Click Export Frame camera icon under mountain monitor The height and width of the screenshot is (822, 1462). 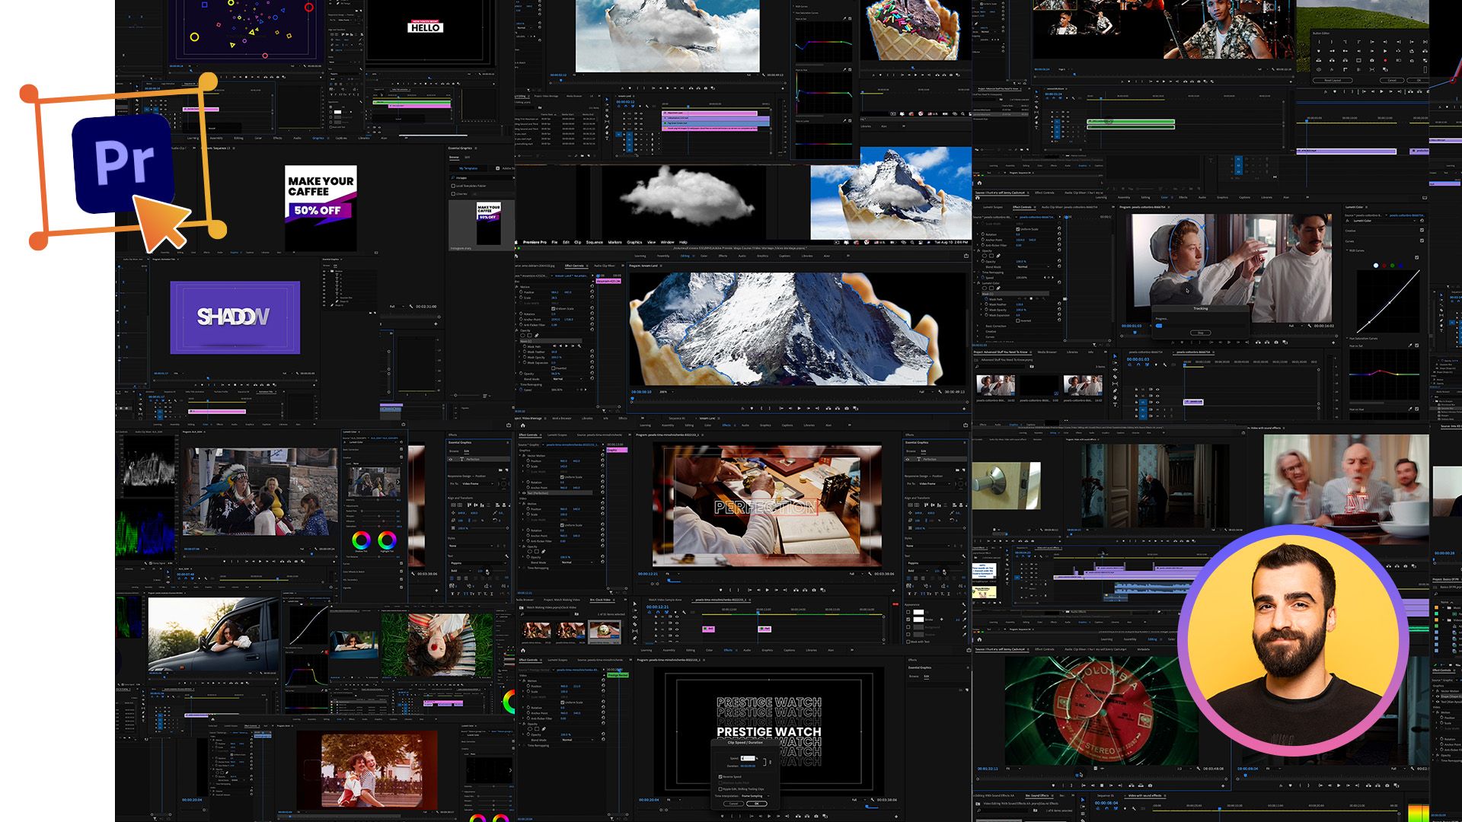847,408
